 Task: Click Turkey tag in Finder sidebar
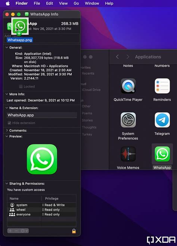point(87,134)
